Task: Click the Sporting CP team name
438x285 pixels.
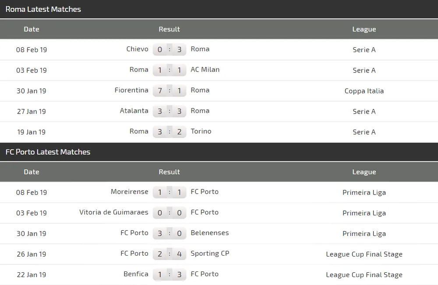Action: point(210,253)
